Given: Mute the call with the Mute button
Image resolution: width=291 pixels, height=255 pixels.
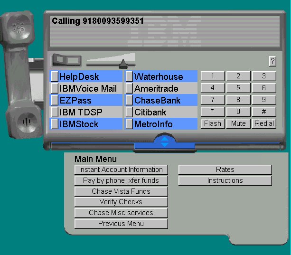Looking at the screenshot, I should click(x=238, y=123).
